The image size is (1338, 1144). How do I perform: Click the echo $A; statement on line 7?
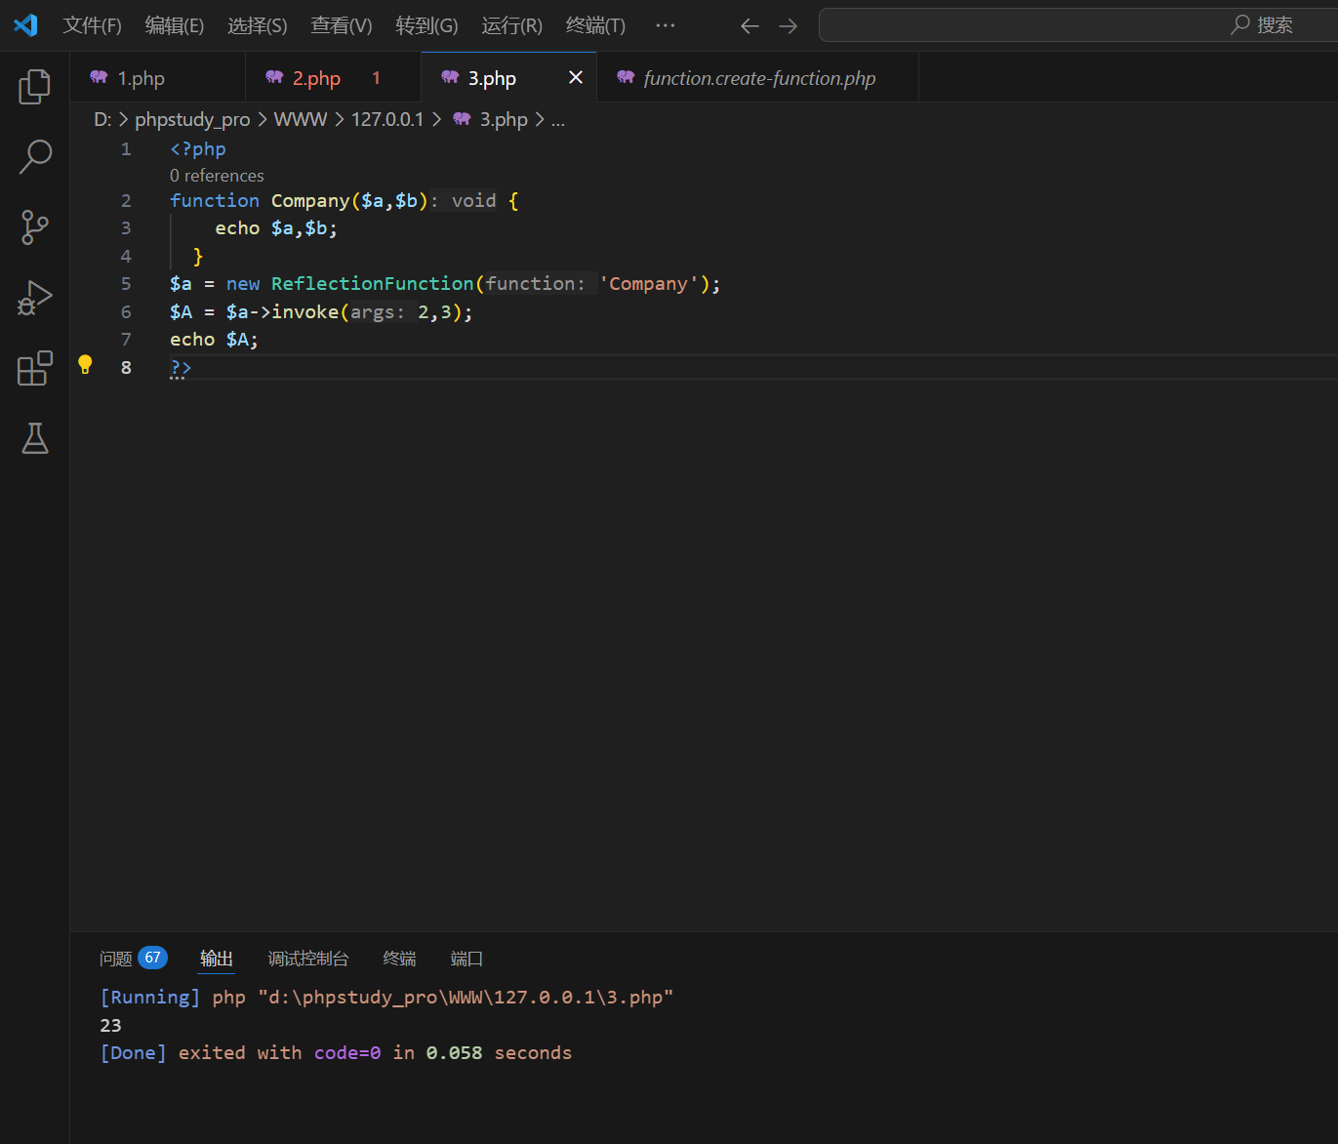214,339
